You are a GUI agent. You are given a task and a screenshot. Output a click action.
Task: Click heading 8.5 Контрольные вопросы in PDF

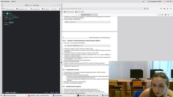click(x=72, y=86)
